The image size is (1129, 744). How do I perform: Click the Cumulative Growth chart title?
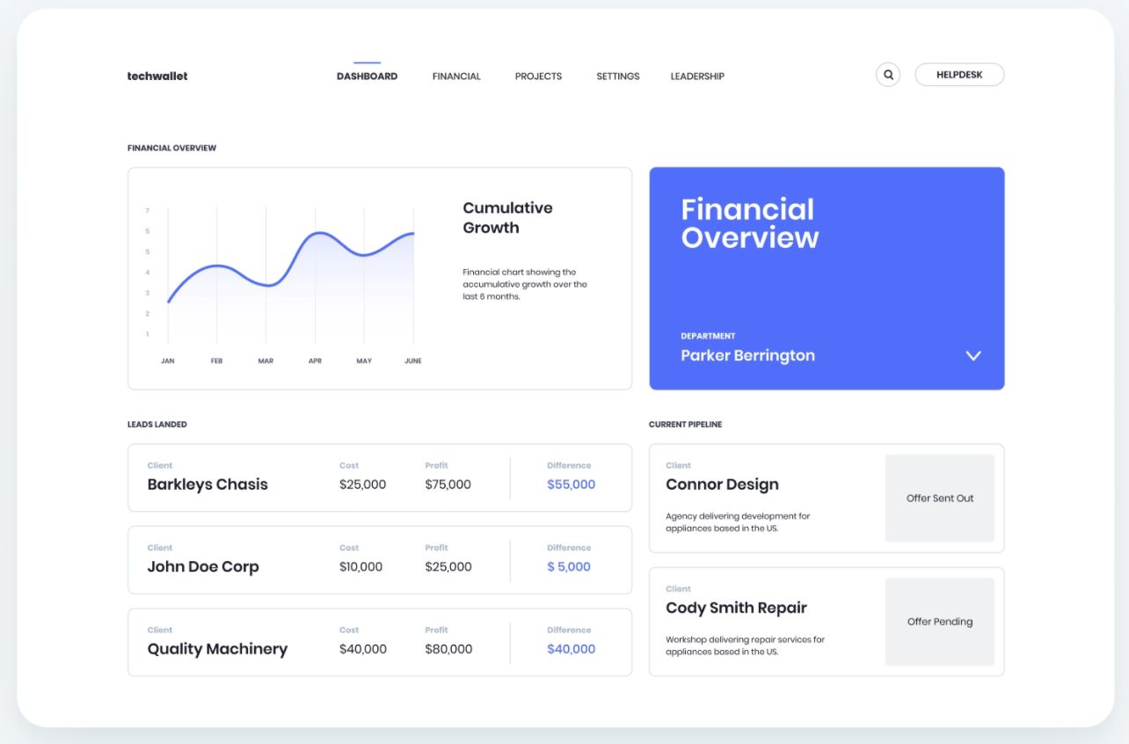(507, 218)
